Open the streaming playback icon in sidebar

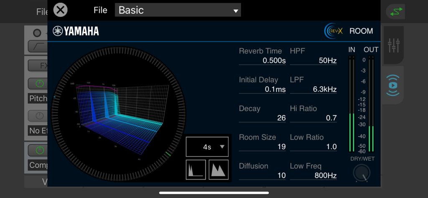coord(393,85)
